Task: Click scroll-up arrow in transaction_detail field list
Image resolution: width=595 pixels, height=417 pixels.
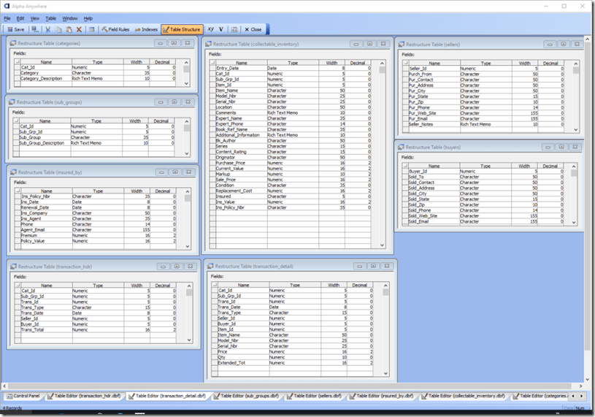Action: (x=385, y=286)
